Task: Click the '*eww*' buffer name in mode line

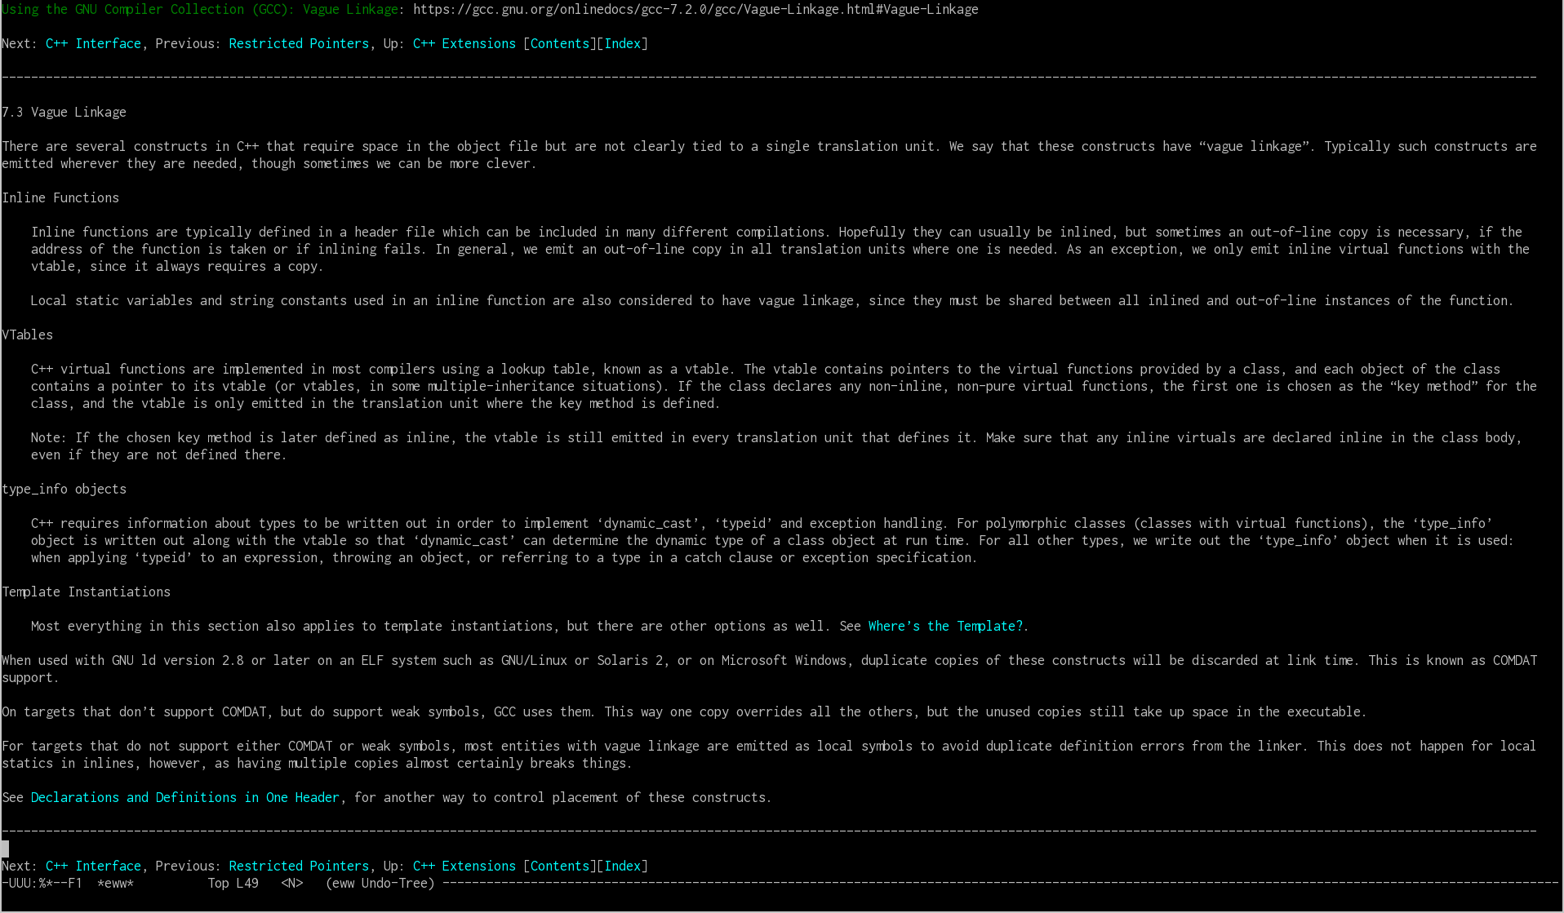Action: tap(115, 883)
